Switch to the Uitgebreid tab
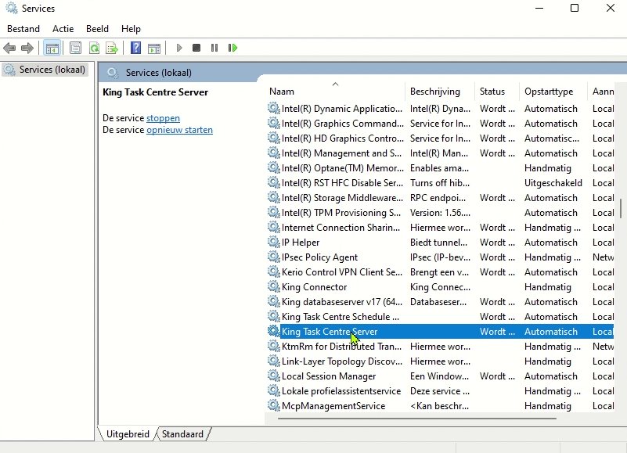627x453 pixels. coord(128,433)
